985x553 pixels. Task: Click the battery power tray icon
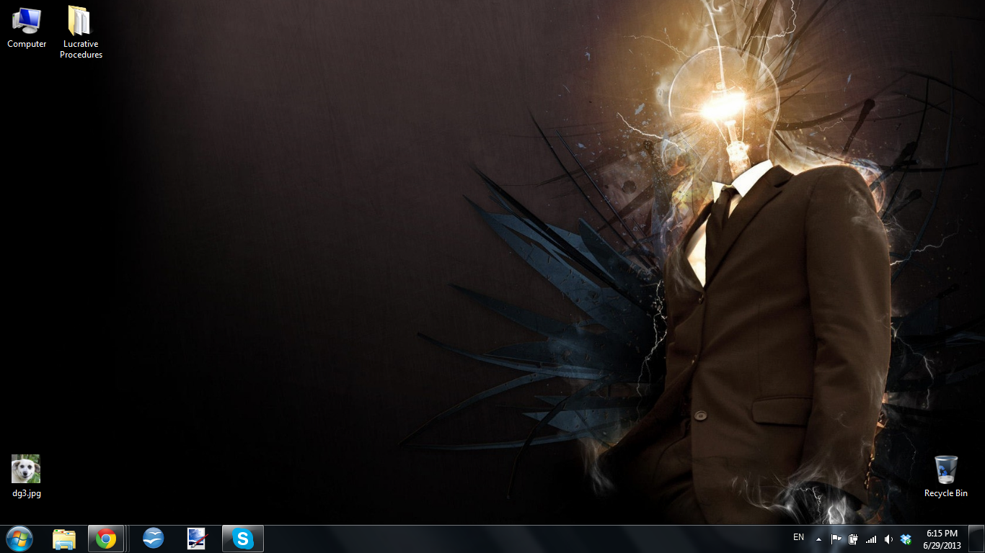tap(854, 539)
